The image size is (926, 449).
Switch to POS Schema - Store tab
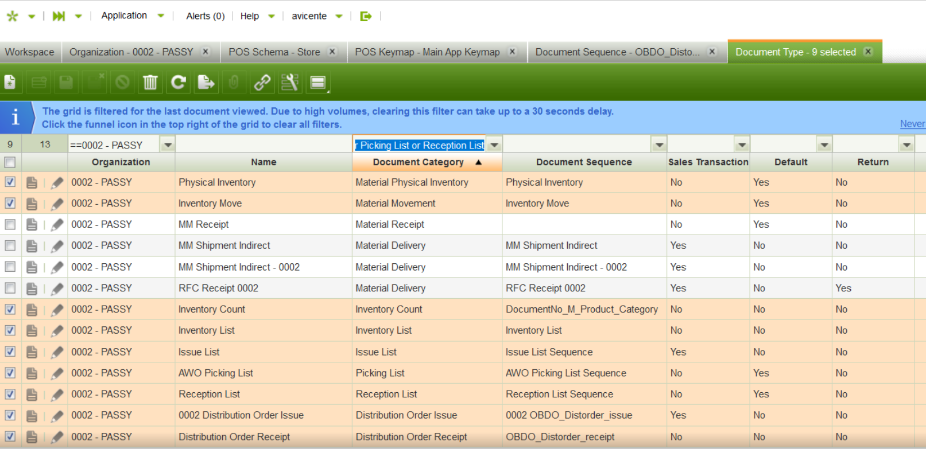coord(274,52)
